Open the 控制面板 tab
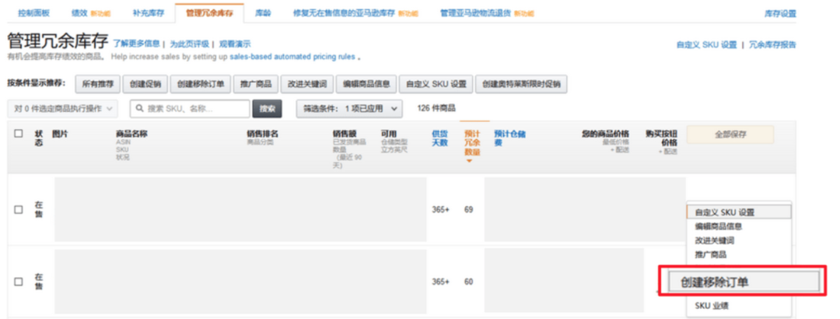This screenshot has height=319, width=840. [33, 13]
